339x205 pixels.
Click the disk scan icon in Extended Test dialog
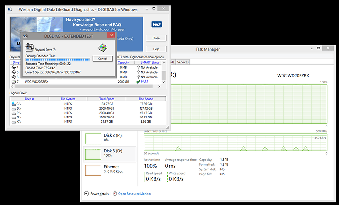[x=103, y=48]
